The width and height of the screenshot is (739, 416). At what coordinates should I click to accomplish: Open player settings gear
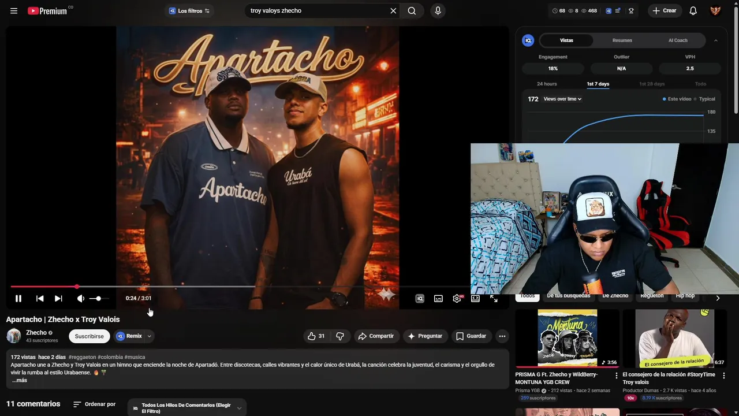tap(457, 299)
